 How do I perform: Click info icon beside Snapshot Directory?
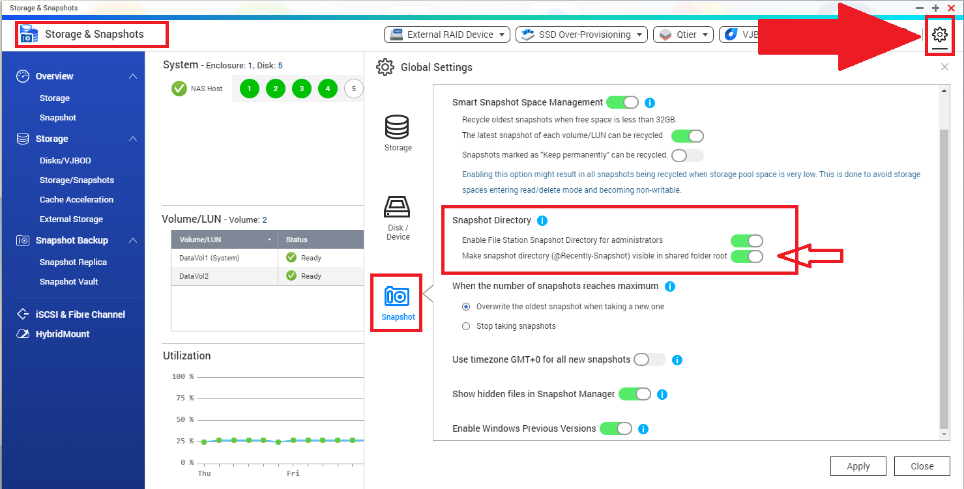[542, 221]
